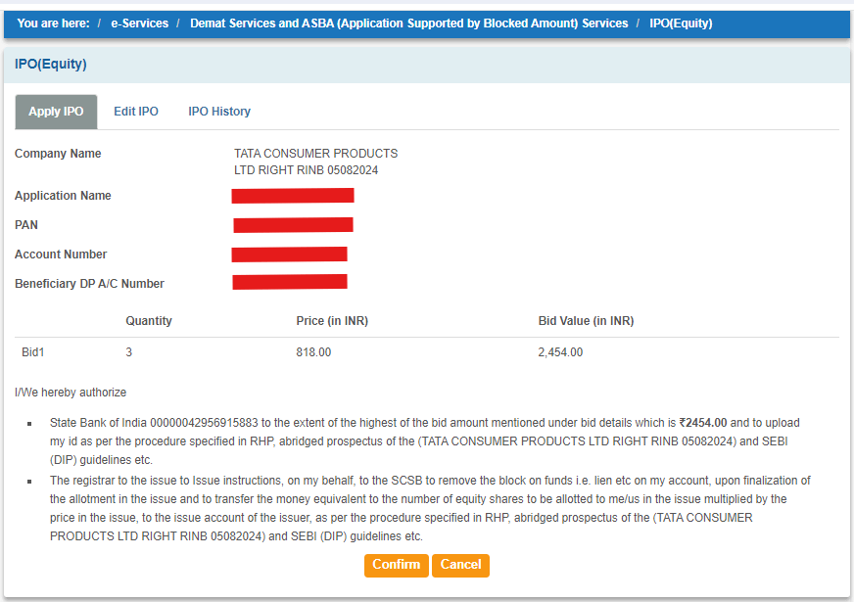Click the Application Name field
The height and width of the screenshot is (602, 854).
coord(292,195)
